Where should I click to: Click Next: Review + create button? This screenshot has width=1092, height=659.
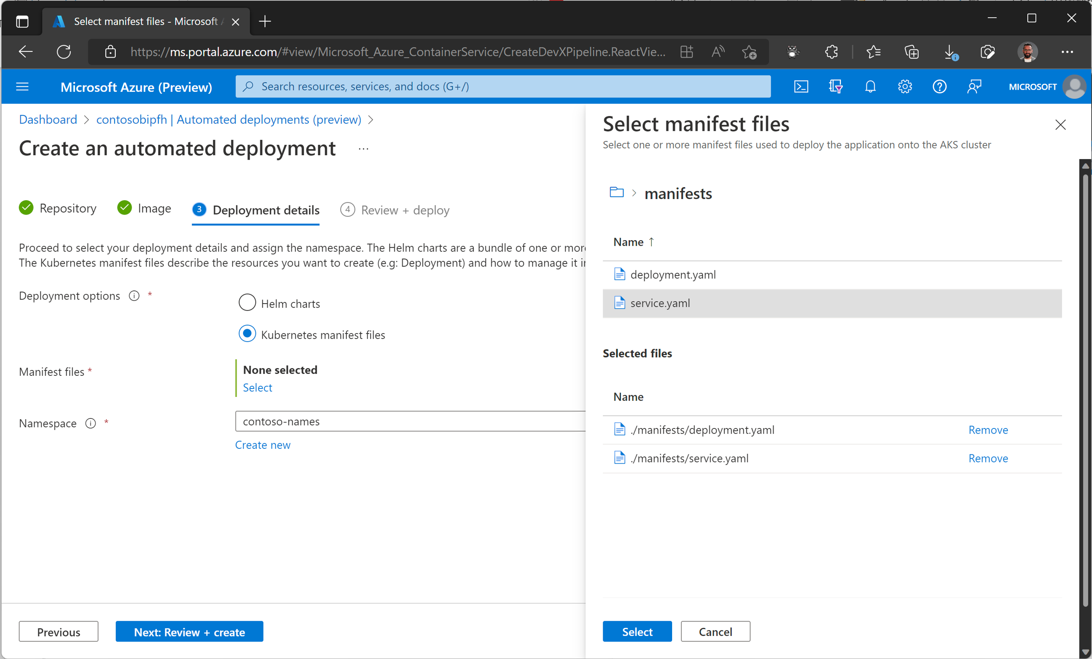[x=189, y=631]
